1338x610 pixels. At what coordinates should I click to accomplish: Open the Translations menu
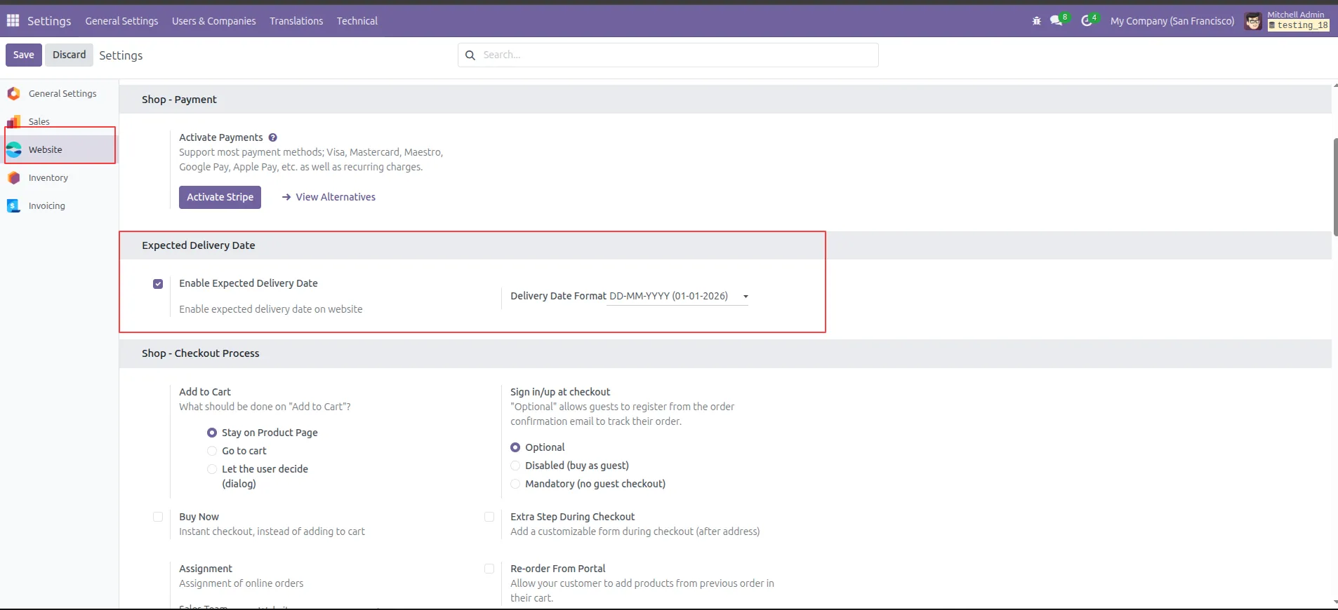click(x=296, y=21)
